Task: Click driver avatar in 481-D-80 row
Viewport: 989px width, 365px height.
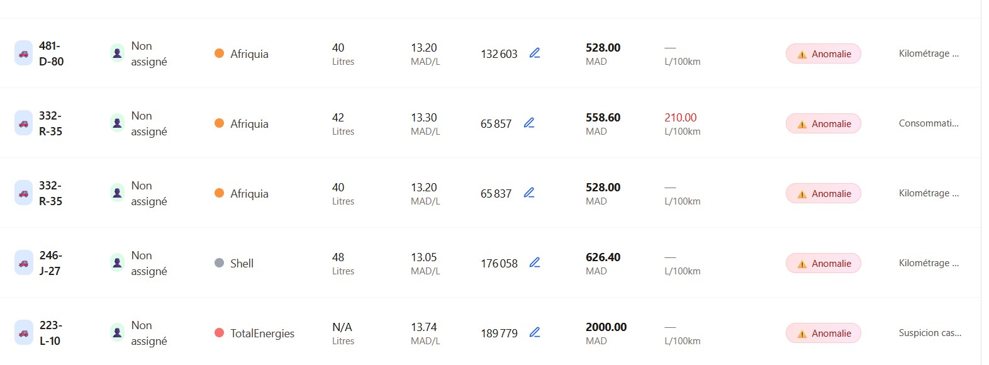Action: (117, 53)
